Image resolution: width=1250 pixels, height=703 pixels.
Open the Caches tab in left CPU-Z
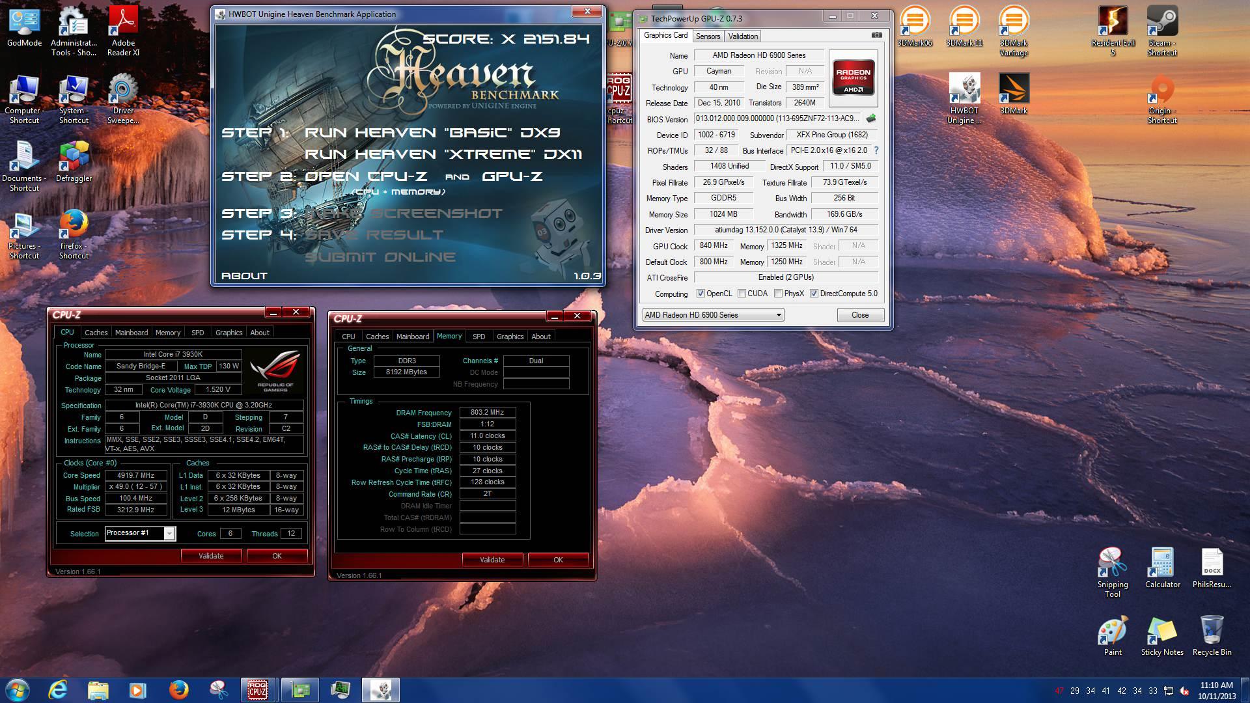click(x=96, y=333)
